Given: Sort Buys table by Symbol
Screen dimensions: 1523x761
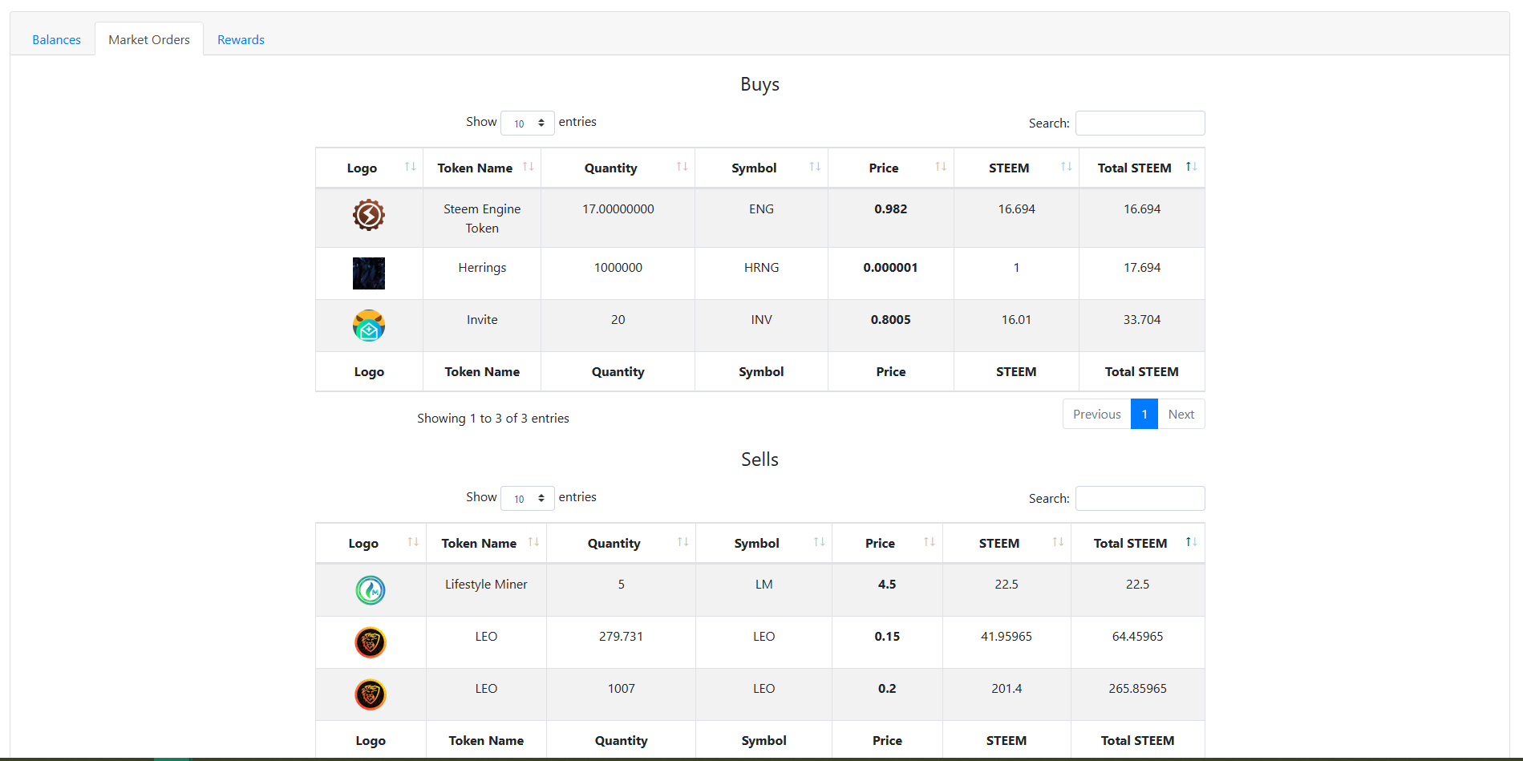Looking at the screenshot, I should [761, 168].
